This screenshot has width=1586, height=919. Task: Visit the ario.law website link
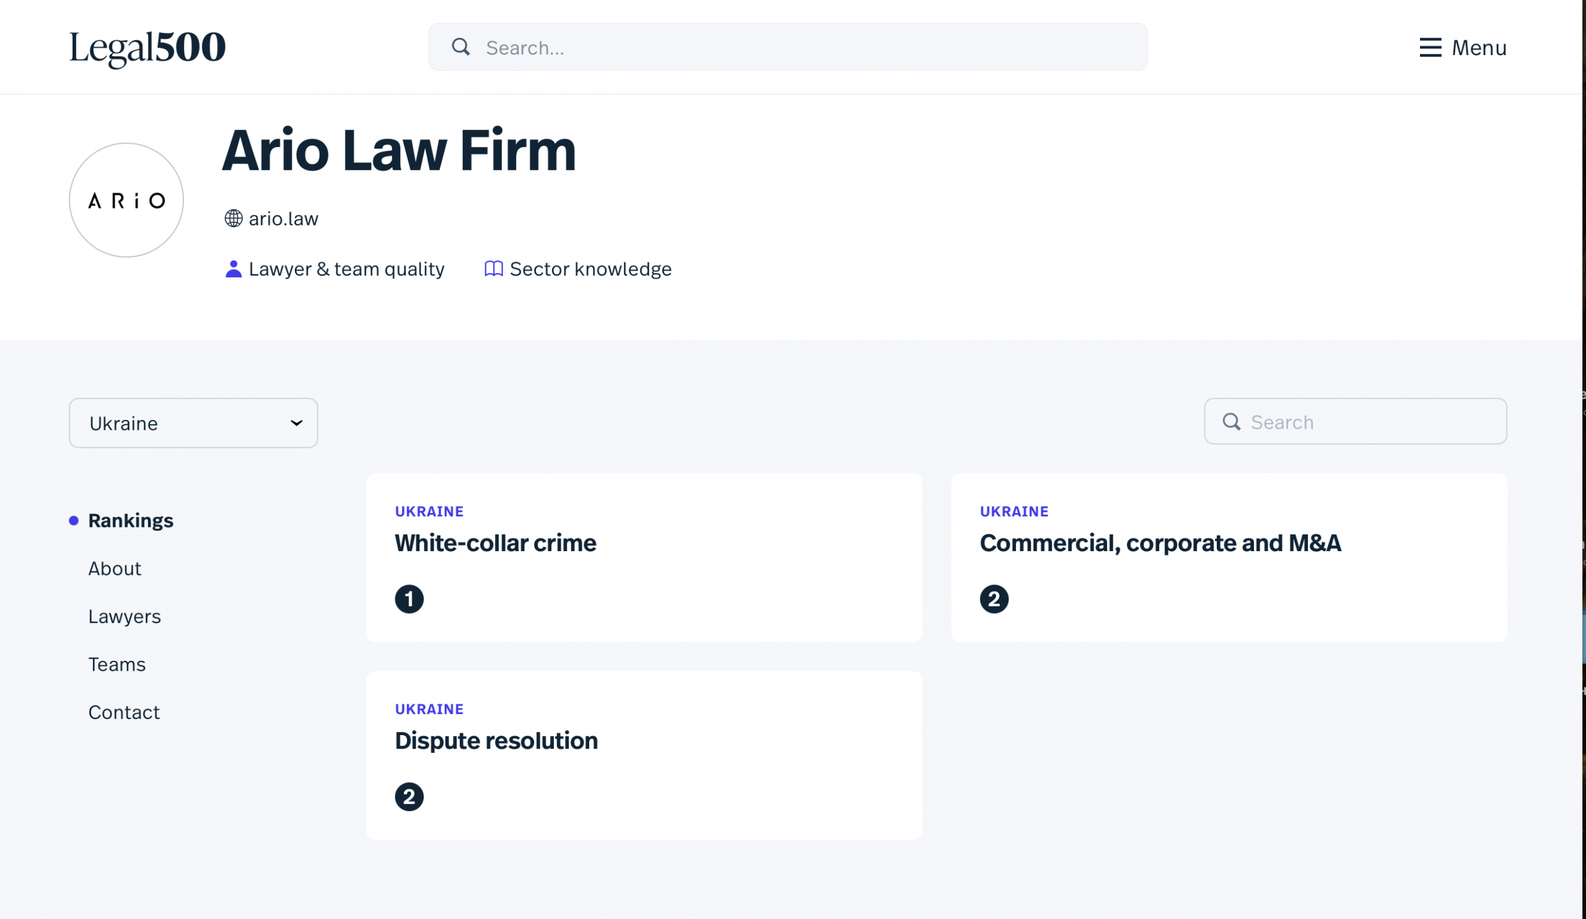pos(283,219)
